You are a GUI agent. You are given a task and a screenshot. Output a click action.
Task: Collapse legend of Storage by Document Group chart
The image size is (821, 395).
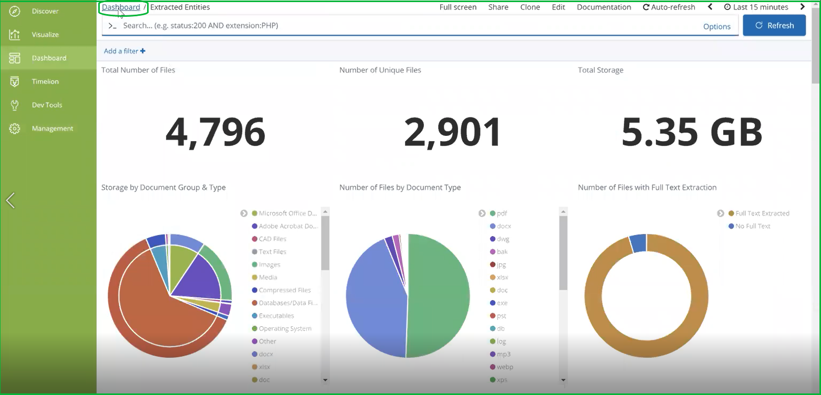coord(244,213)
